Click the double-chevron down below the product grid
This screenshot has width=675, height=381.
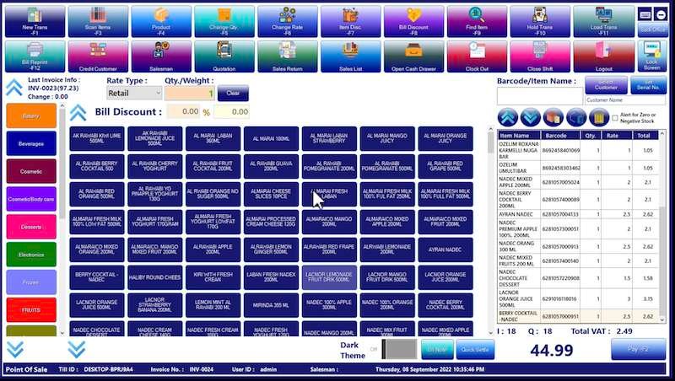point(77,349)
